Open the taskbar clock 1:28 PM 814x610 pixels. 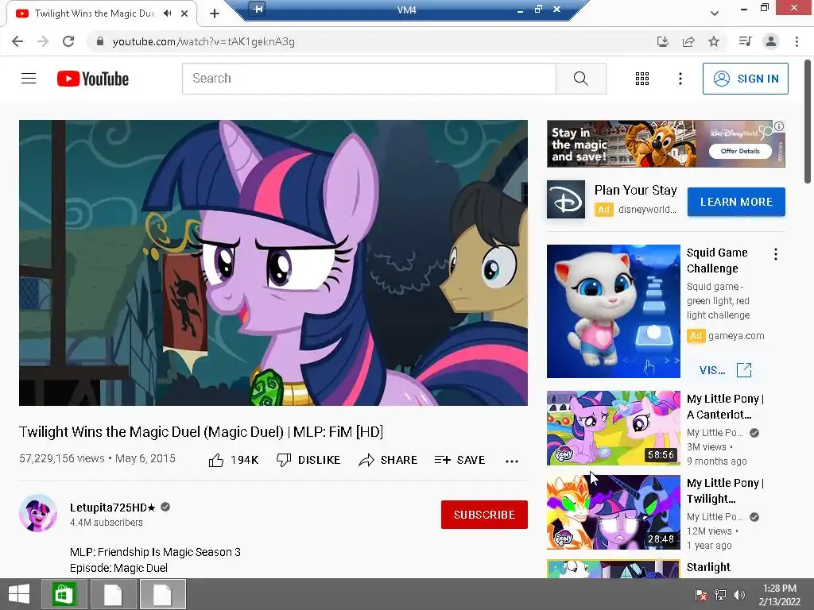click(779, 594)
